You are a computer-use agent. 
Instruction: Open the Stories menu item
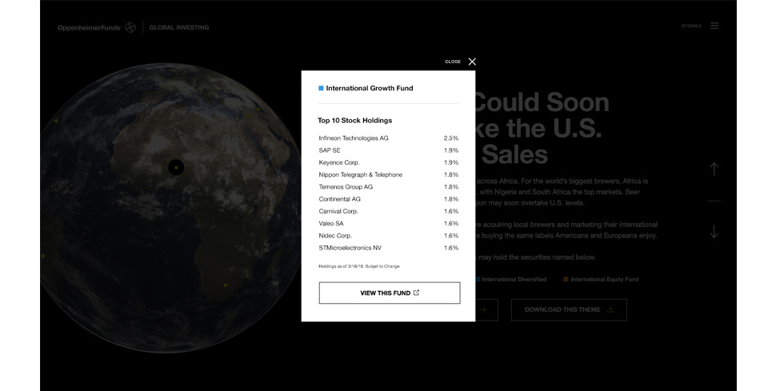[691, 26]
